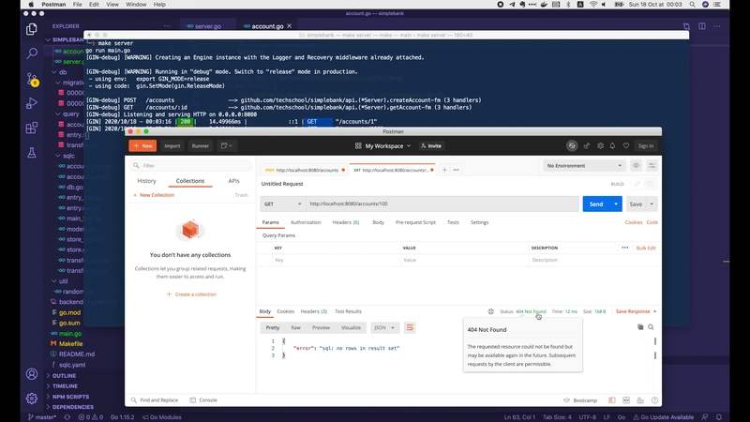Click the Create a collection link

(x=191, y=294)
